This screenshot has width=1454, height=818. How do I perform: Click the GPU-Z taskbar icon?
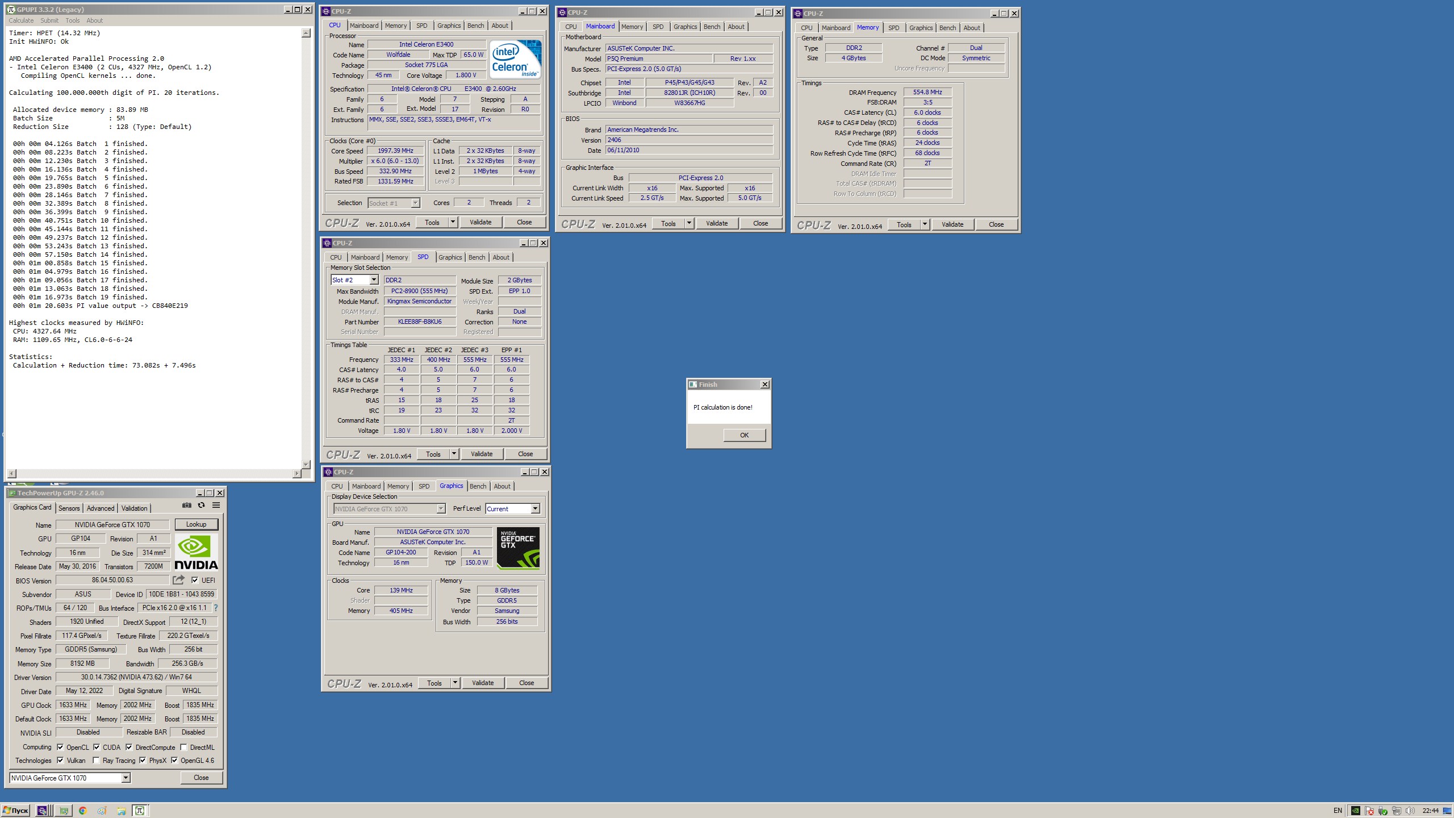(64, 811)
